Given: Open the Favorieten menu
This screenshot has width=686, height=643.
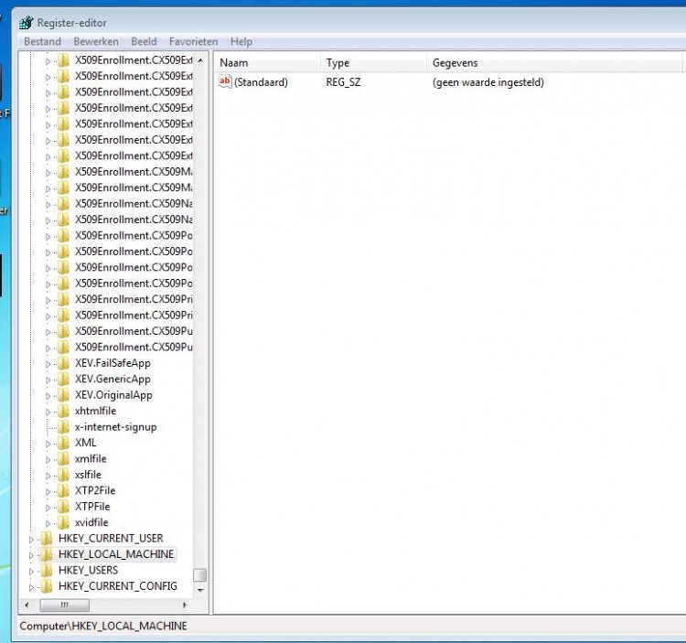Looking at the screenshot, I should [193, 42].
